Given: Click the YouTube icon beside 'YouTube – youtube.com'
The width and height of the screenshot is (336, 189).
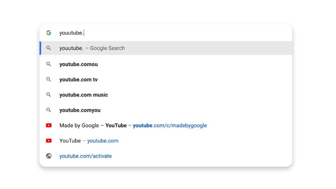Looking at the screenshot, I should [49, 140].
